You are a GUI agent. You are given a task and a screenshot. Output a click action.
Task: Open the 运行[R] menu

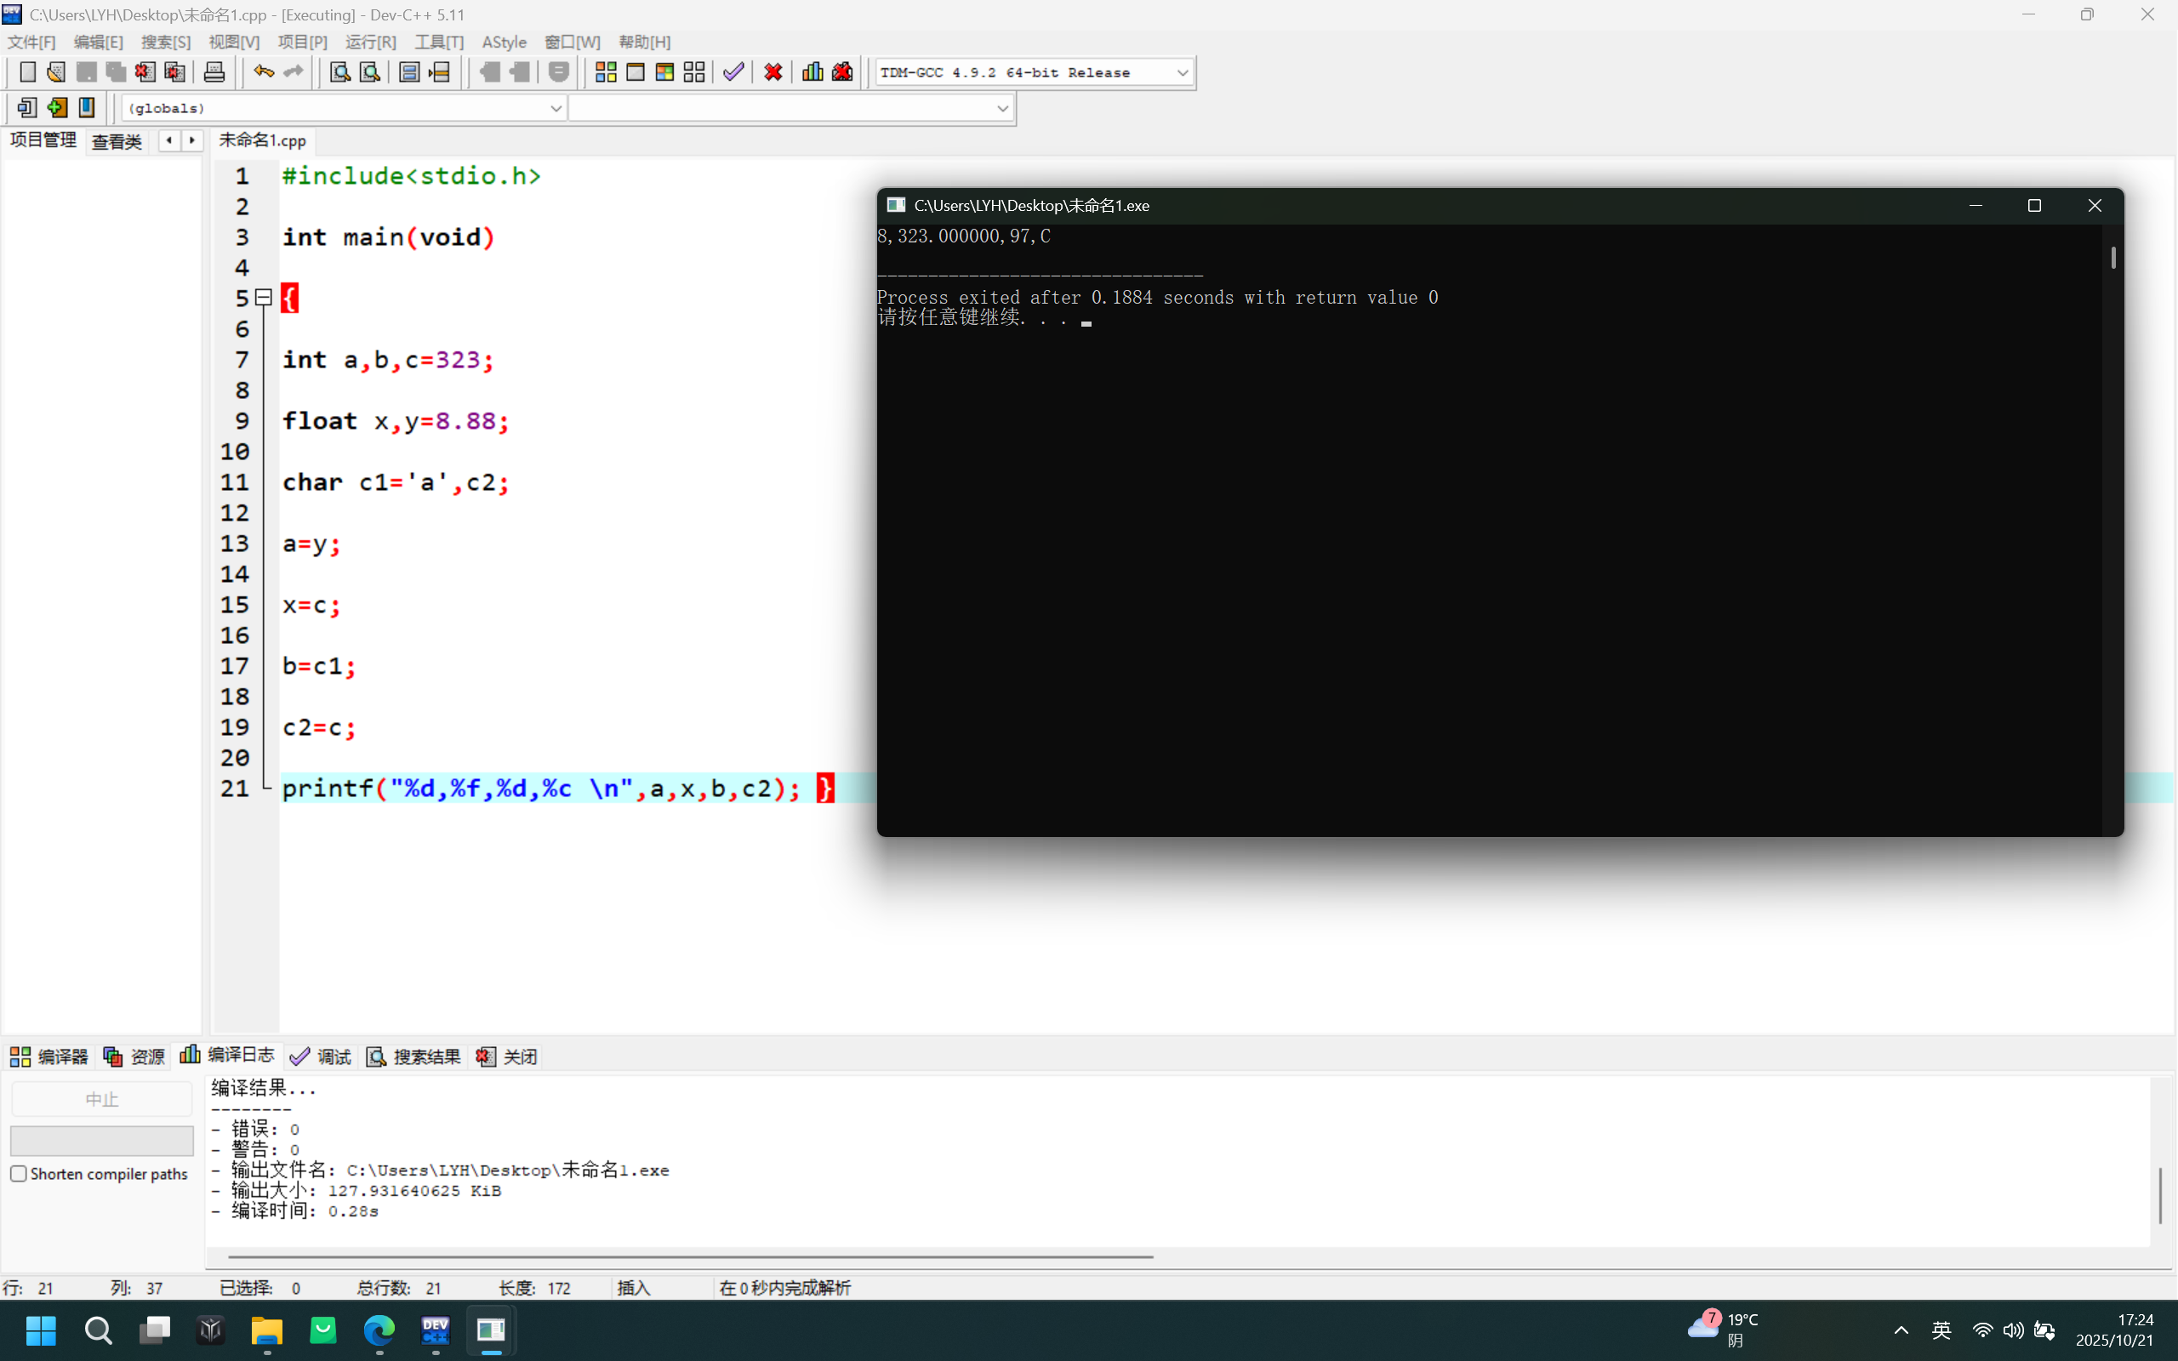370,43
